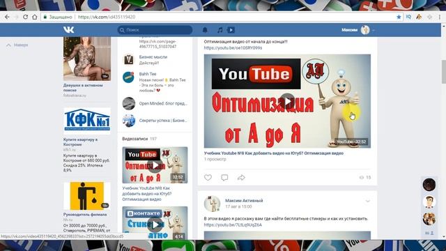Click browser back arrow
The height and width of the screenshot is (251, 446).
pos(7,17)
